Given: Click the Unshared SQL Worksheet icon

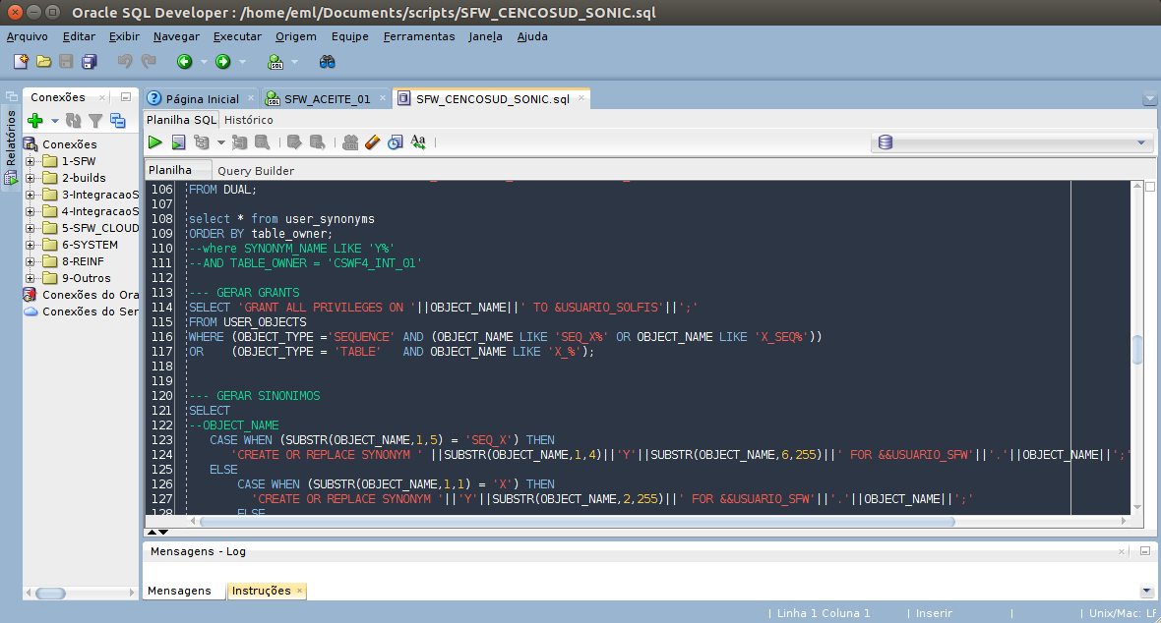Looking at the screenshot, I should (350, 142).
